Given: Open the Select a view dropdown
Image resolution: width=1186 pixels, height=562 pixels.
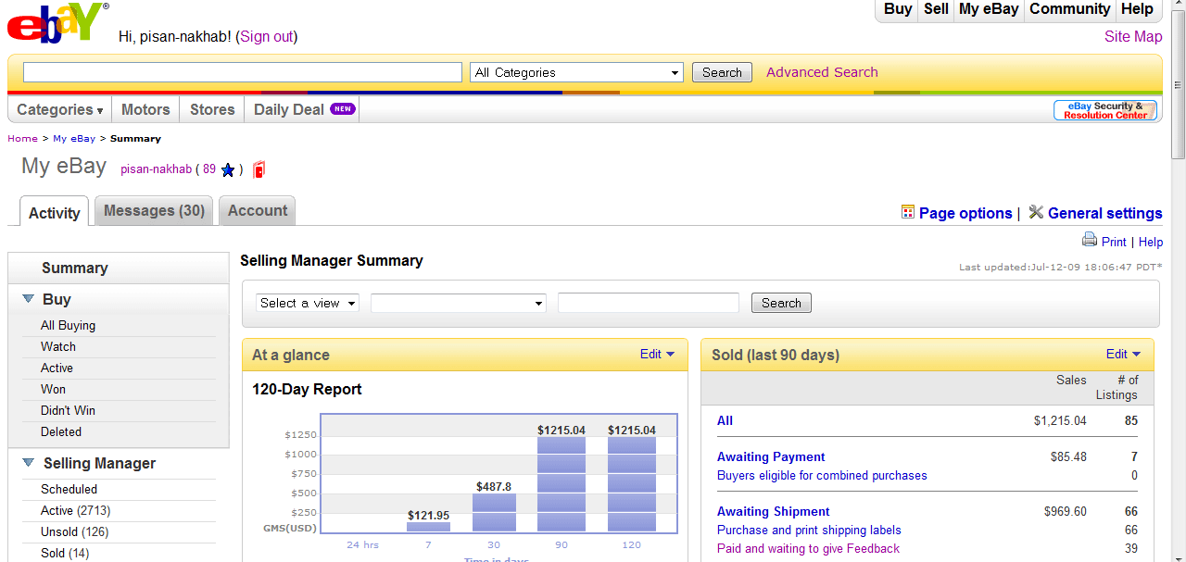Looking at the screenshot, I should click(308, 303).
